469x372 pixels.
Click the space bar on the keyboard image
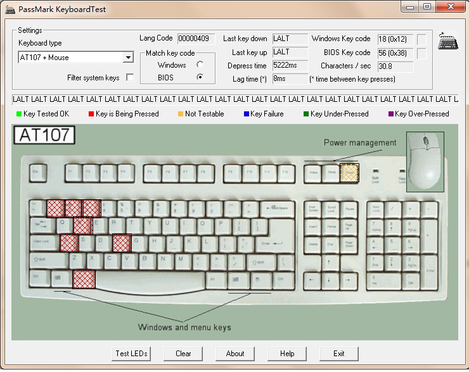pos(150,281)
